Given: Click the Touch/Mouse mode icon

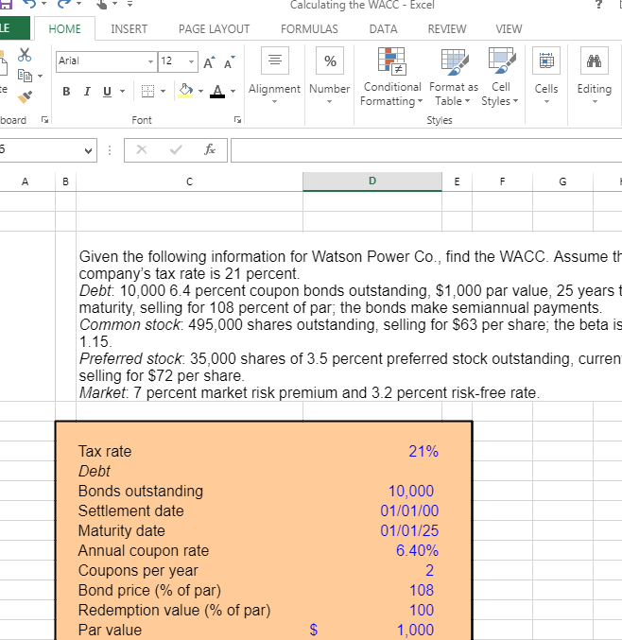Looking at the screenshot, I should (x=101, y=4).
